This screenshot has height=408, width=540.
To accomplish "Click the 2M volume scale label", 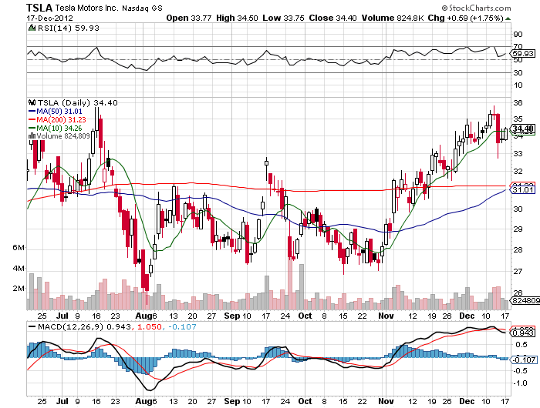I will point(19,289).
